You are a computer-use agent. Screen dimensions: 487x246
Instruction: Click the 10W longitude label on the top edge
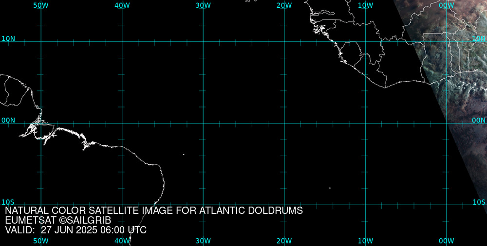pos(366,5)
